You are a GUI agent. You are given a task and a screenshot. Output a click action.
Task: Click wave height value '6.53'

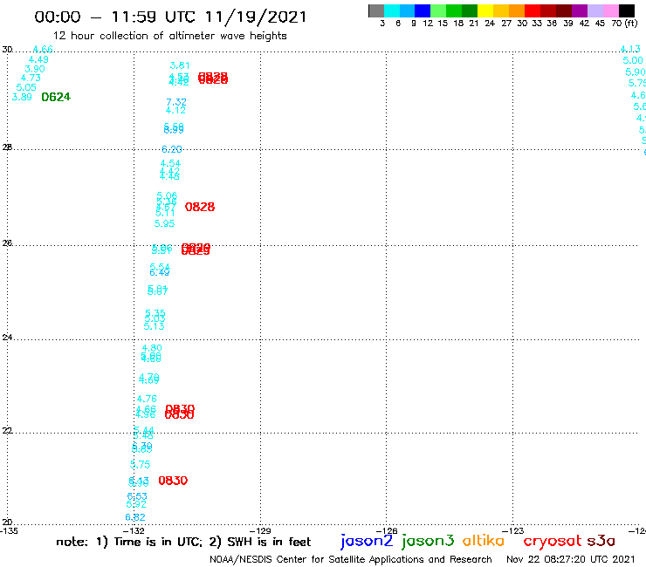(x=137, y=496)
